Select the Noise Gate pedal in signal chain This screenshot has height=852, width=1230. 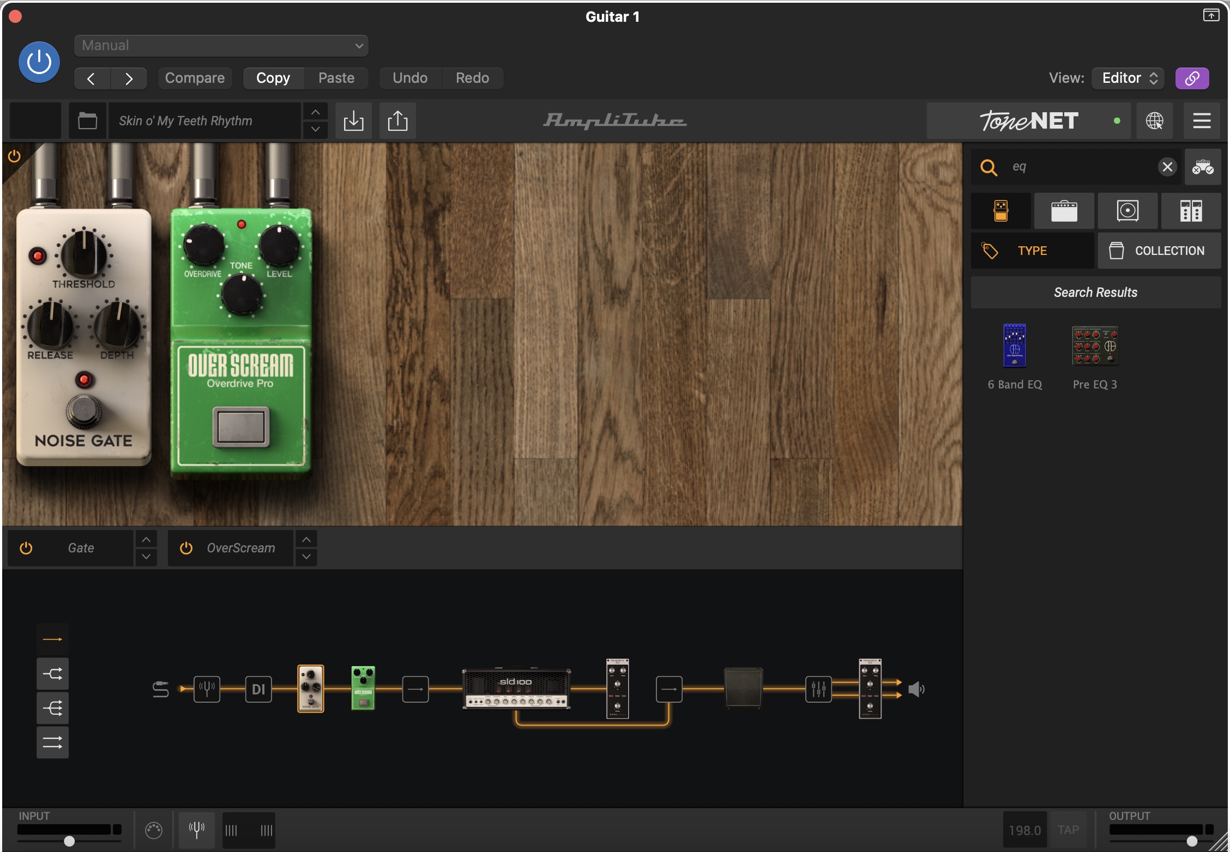pyautogui.click(x=311, y=689)
